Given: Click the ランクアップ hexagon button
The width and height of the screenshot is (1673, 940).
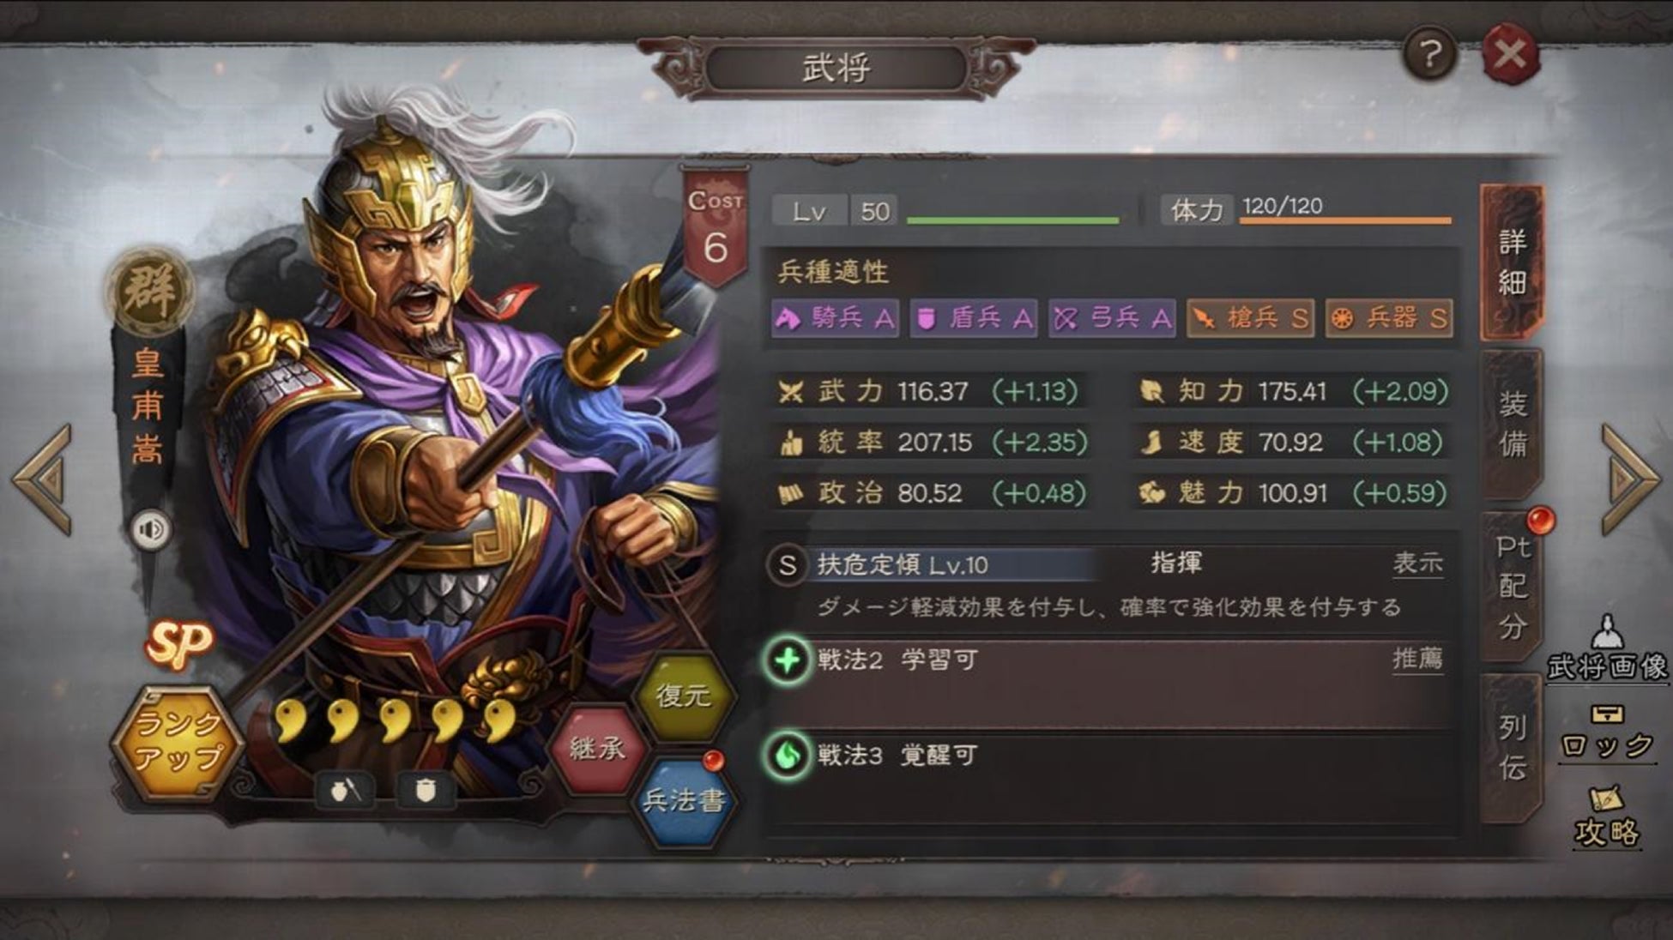Looking at the screenshot, I should pos(178,743).
